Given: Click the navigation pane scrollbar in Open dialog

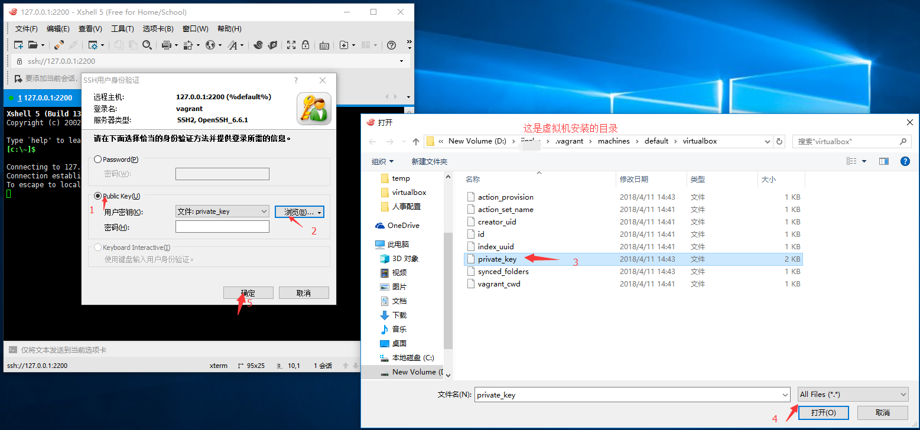Looking at the screenshot, I should pos(448,289).
